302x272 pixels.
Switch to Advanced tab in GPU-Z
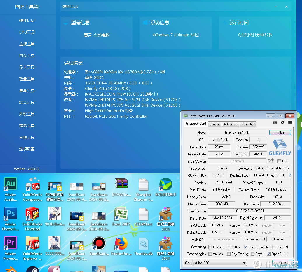pos(231,124)
